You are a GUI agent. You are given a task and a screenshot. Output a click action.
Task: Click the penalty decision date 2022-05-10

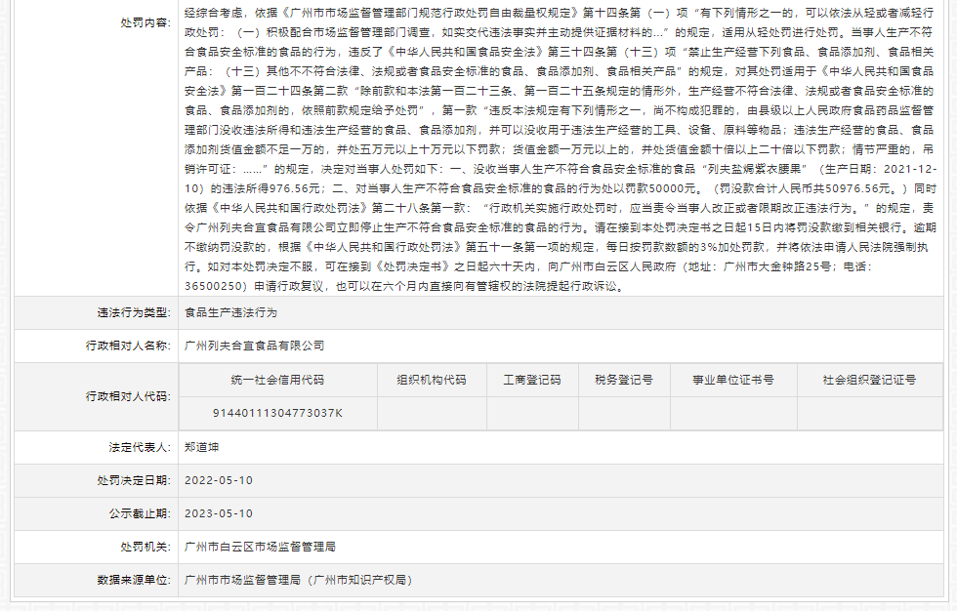coord(219,480)
